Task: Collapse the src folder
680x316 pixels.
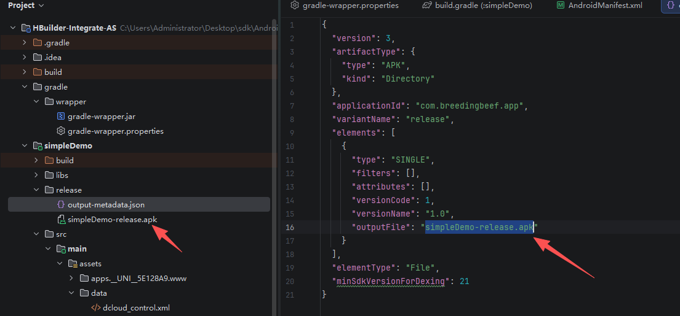Action: (x=36, y=234)
